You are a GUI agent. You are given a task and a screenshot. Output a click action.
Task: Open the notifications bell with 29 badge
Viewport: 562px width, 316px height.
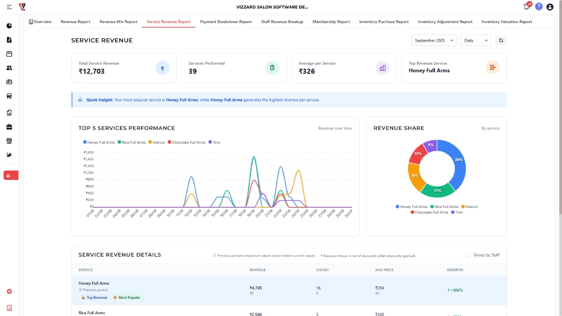point(526,6)
